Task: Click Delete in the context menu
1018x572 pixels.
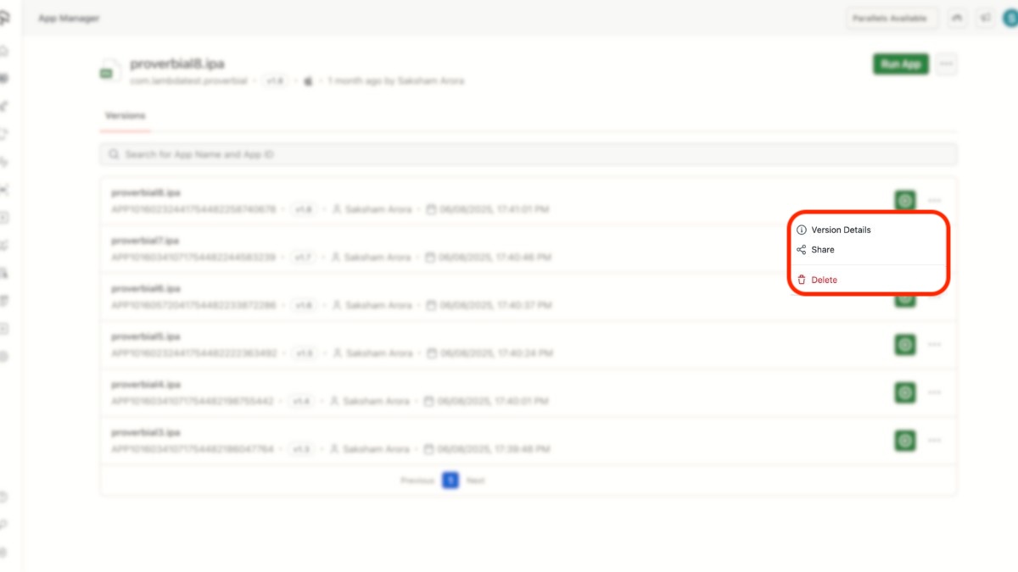Action: tap(824, 280)
